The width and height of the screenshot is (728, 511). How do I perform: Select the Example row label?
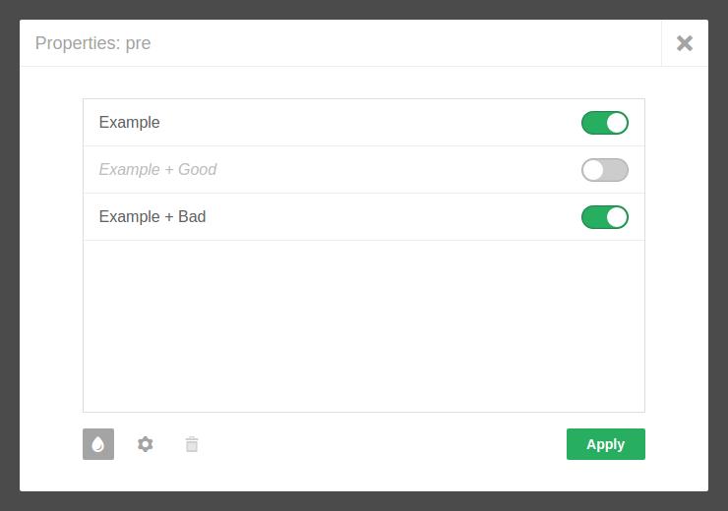pyautogui.click(x=130, y=123)
